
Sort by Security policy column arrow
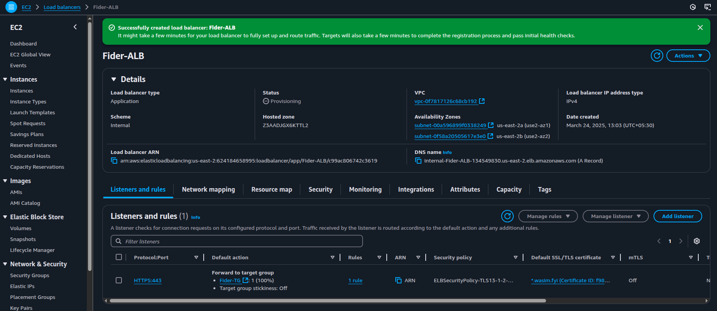516,257
